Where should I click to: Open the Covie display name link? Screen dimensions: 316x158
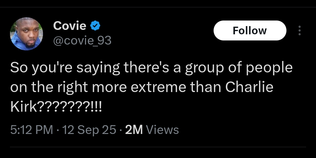(x=70, y=26)
